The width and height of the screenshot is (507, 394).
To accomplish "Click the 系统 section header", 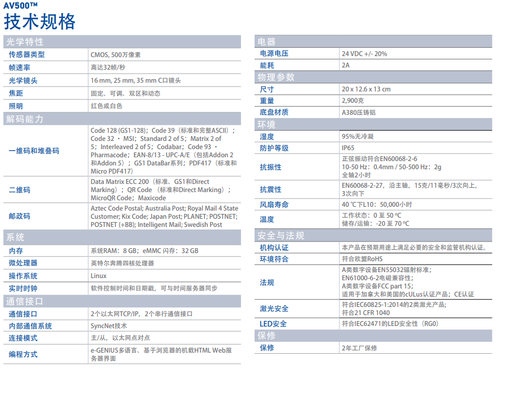I will click(x=15, y=238).
